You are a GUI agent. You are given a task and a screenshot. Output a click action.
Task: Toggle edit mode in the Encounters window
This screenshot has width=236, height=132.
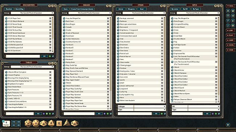[53, 56]
